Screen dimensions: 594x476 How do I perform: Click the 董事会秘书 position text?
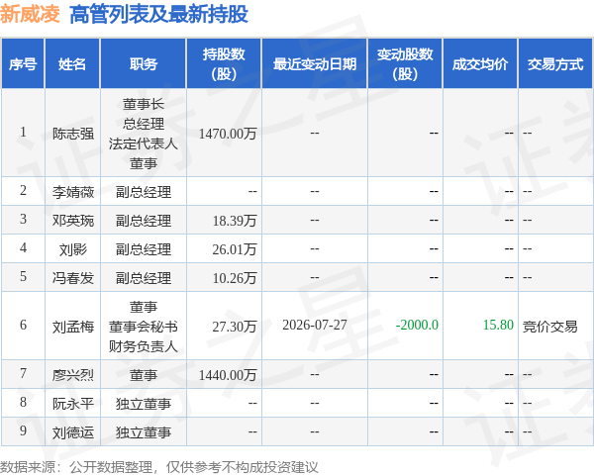pyautogui.click(x=144, y=327)
